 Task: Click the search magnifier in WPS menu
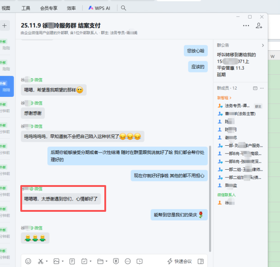click(x=123, y=8)
